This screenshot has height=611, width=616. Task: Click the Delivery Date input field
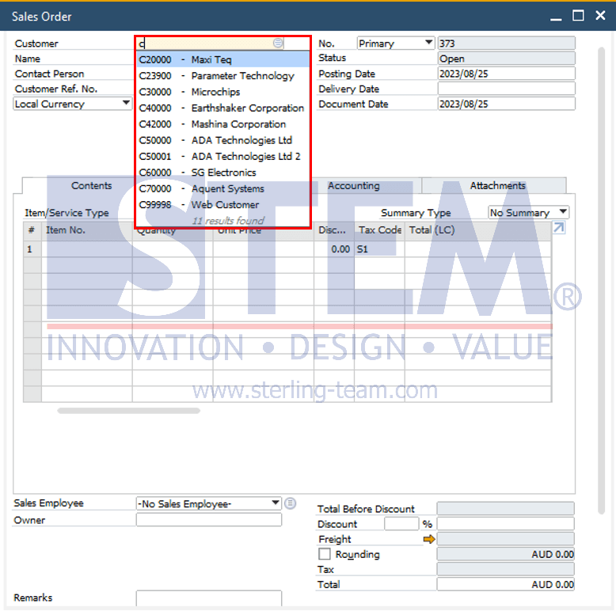[x=506, y=89]
